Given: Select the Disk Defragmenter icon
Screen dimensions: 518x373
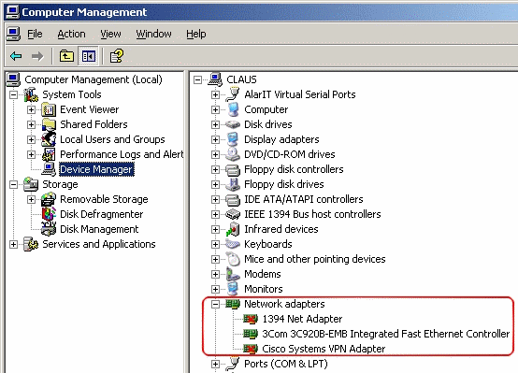Looking at the screenshot, I should (x=49, y=214).
